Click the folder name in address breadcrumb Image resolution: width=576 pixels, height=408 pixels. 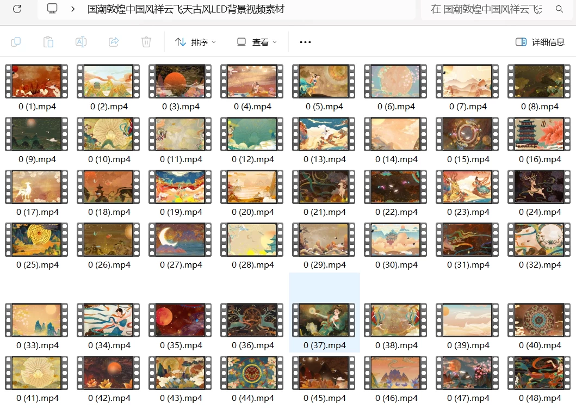[x=185, y=9]
